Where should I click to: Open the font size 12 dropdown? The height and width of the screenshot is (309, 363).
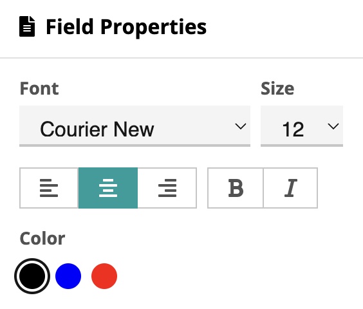pyautogui.click(x=302, y=126)
